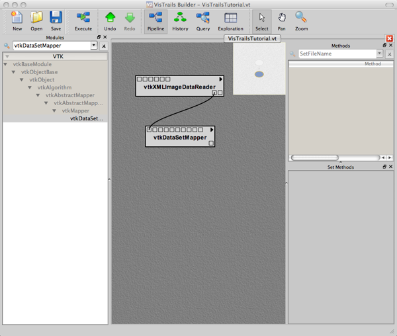This screenshot has height=336, width=397.
Task: Select the VisTrailsTutorial.vt tab
Action: coord(252,39)
